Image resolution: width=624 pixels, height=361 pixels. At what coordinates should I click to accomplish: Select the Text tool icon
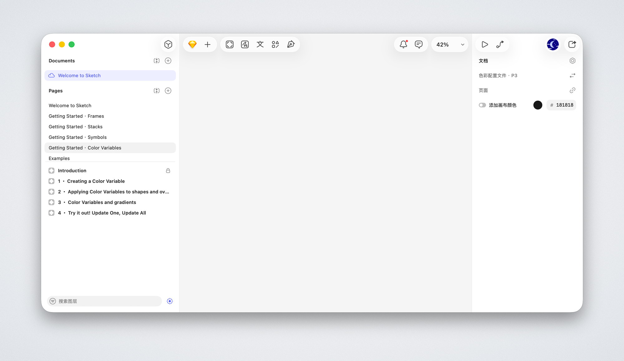pyautogui.click(x=260, y=45)
